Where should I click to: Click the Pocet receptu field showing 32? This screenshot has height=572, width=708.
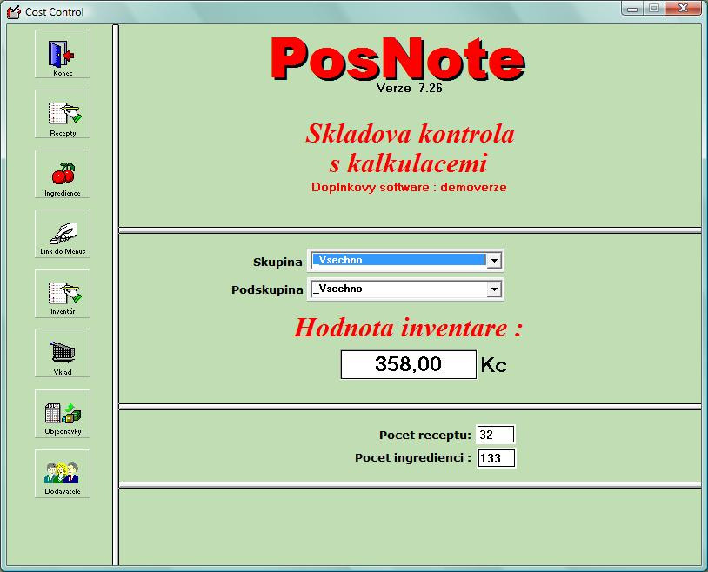click(495, 435)
